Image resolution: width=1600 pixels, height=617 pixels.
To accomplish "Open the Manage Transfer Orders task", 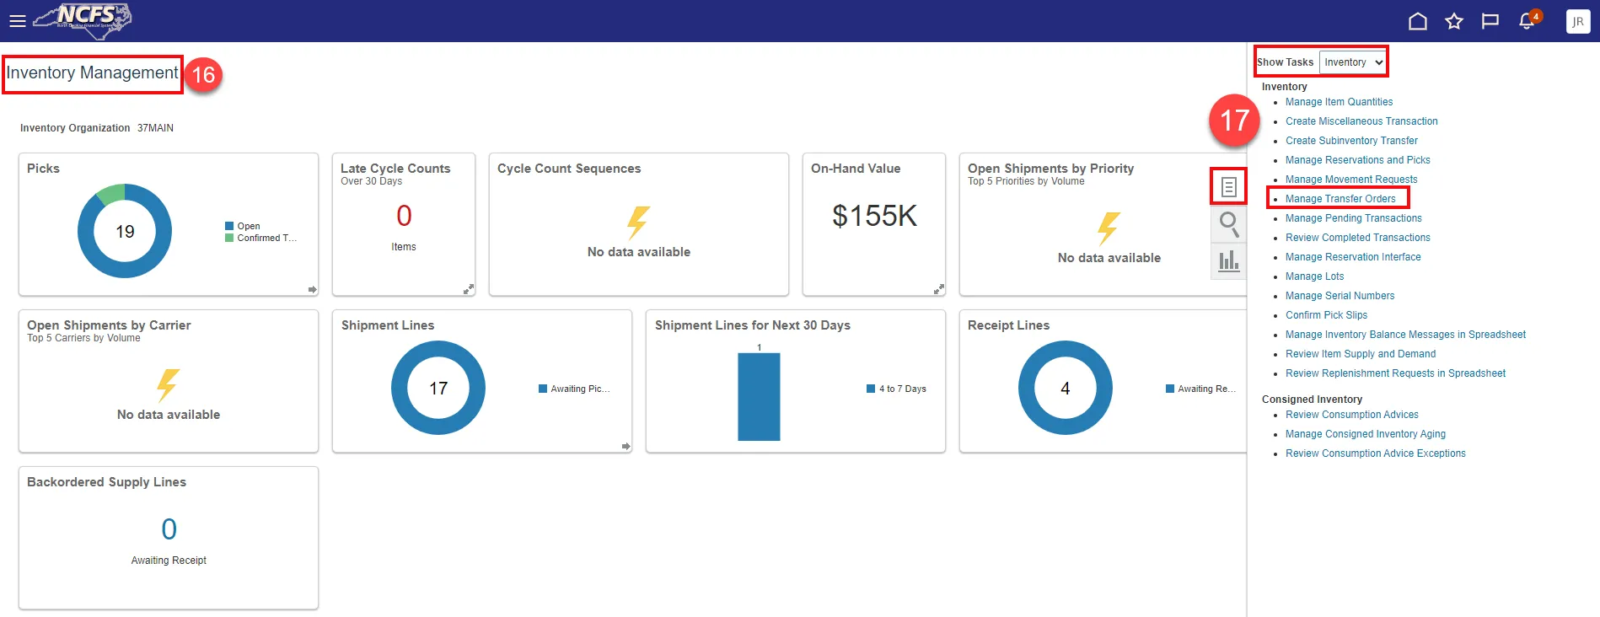I will 1340,199.
